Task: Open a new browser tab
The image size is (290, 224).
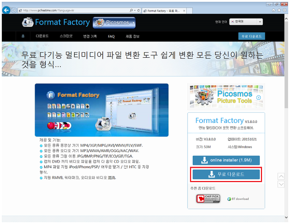Action: click(190, 11)
